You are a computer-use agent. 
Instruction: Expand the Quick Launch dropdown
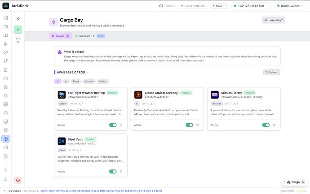[290, 6]
